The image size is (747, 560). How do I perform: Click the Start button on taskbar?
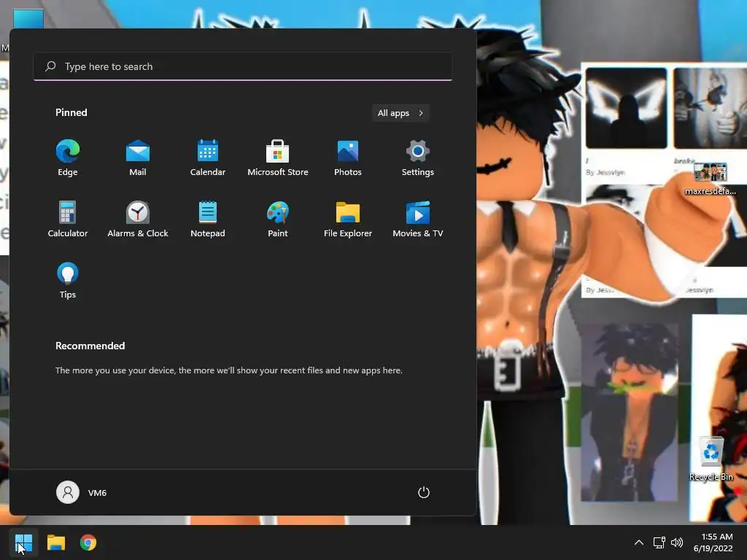(x=23, y=542)
